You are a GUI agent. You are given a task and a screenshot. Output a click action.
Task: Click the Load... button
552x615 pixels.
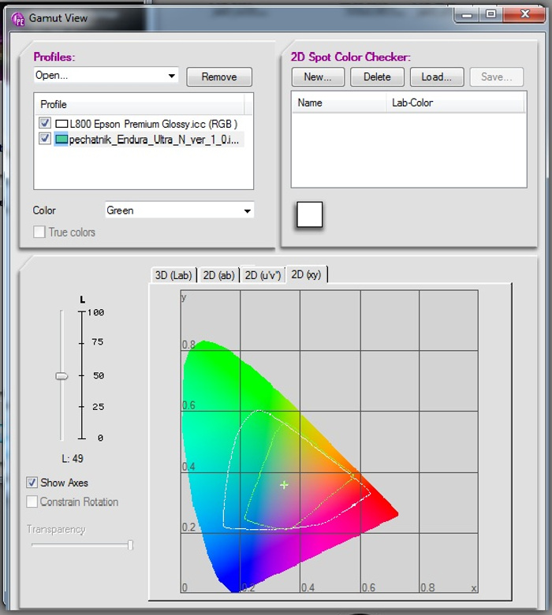click(x=436, y=76)
